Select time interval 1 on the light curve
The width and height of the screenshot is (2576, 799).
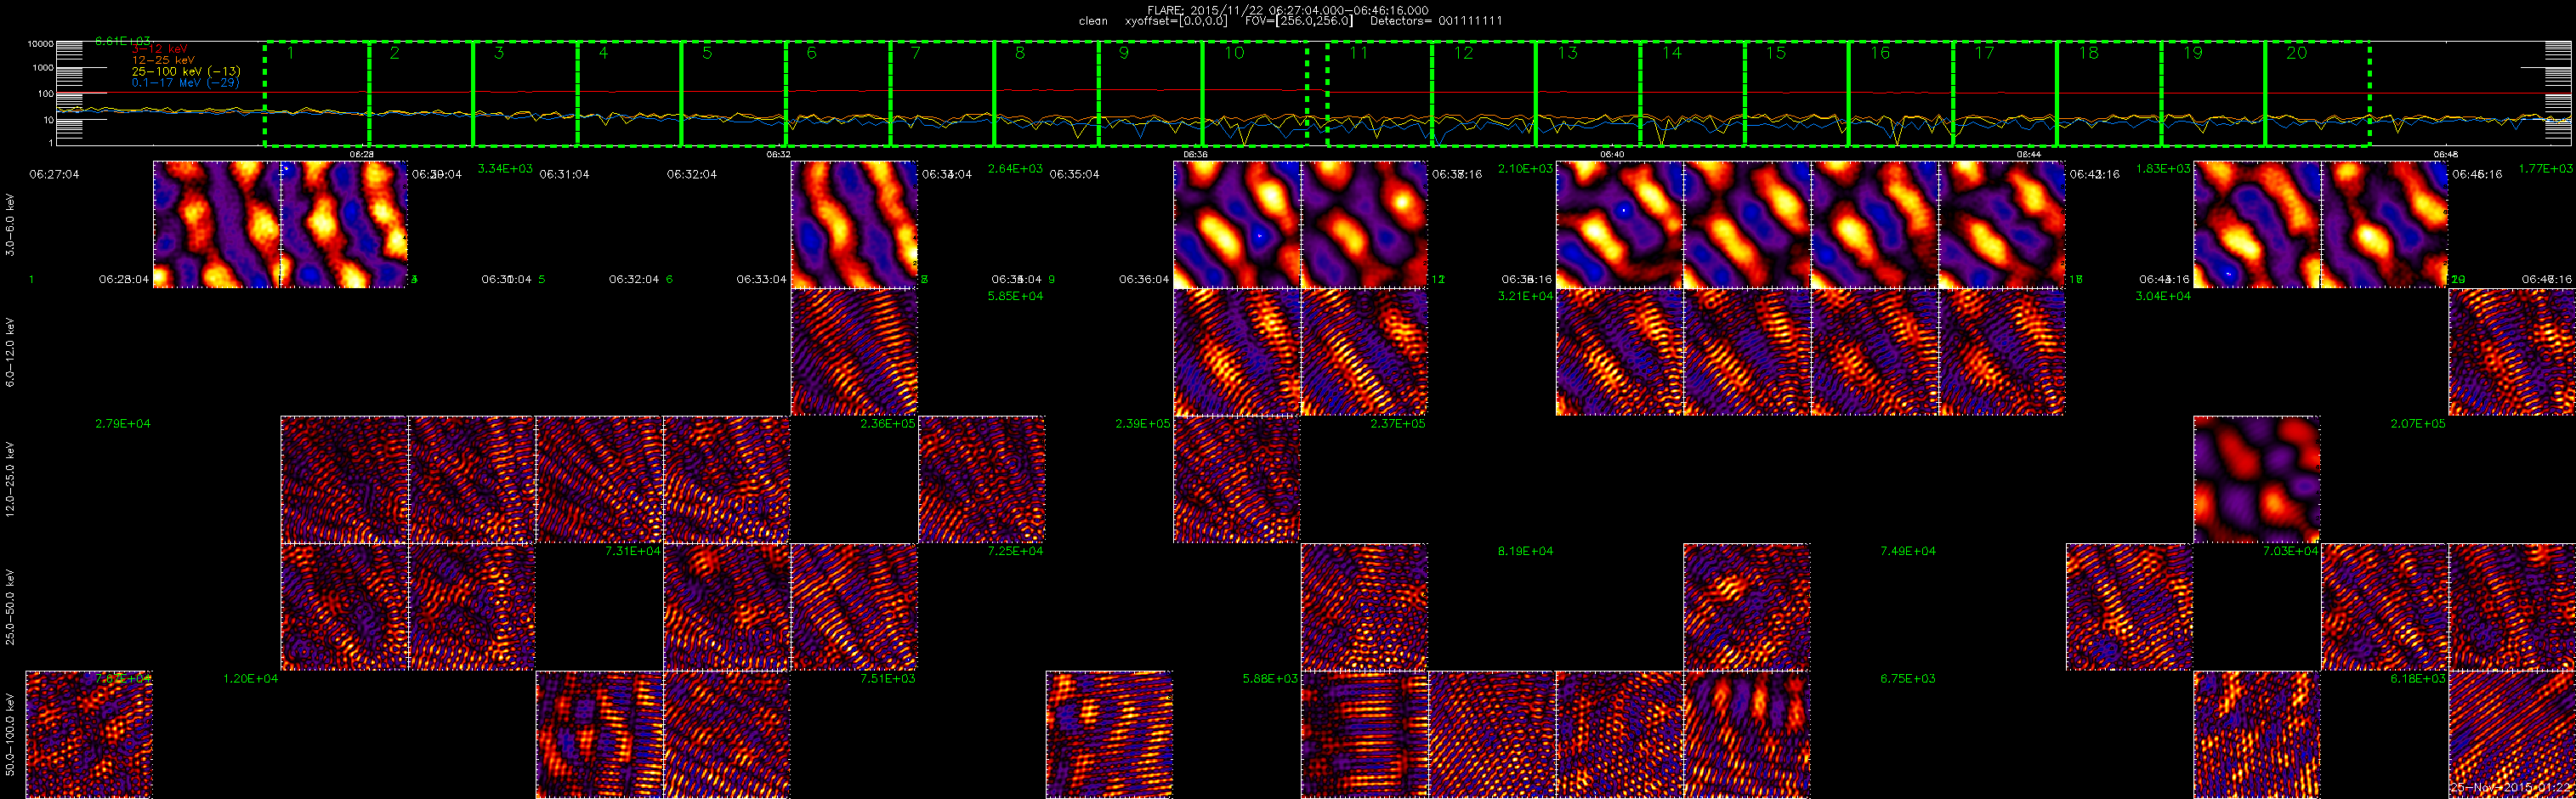[x=317, y=94]
